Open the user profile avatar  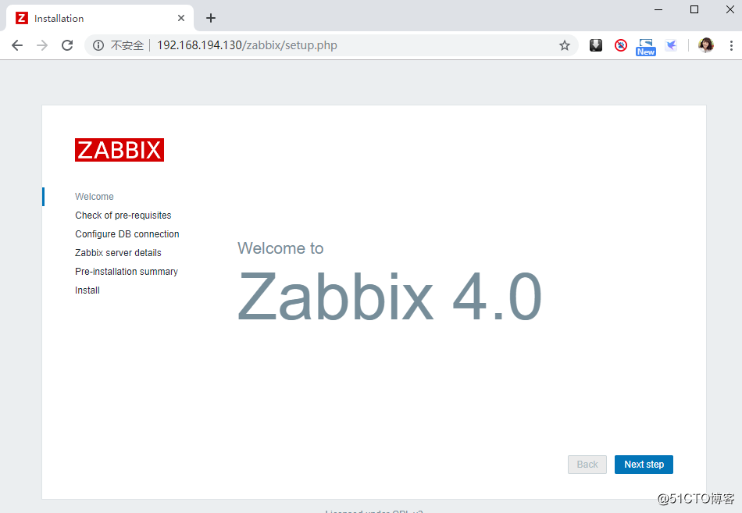tap(706, 45)
